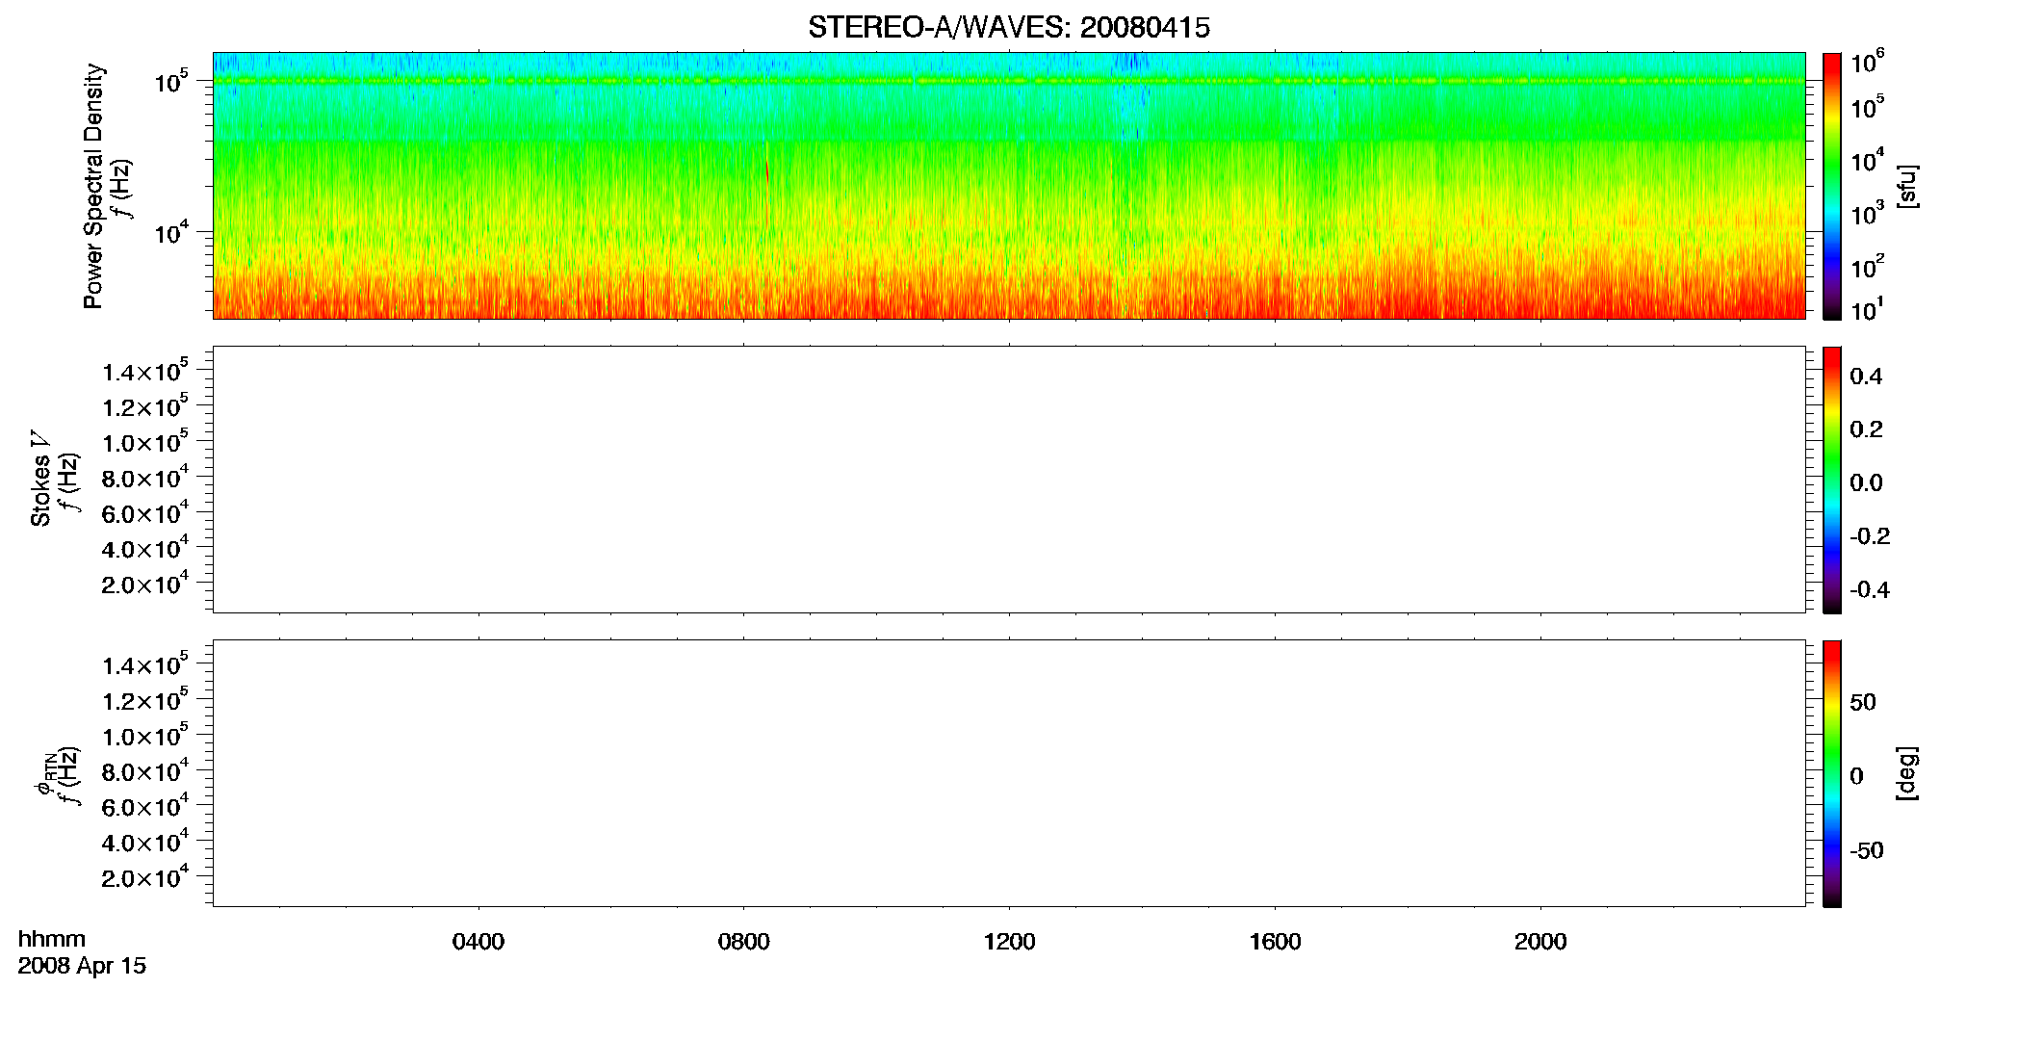Click the 1.2×10^5 tick of phi RTN panel
Viewport: 2018px width, 1040px height.
(x=144, y=700)
